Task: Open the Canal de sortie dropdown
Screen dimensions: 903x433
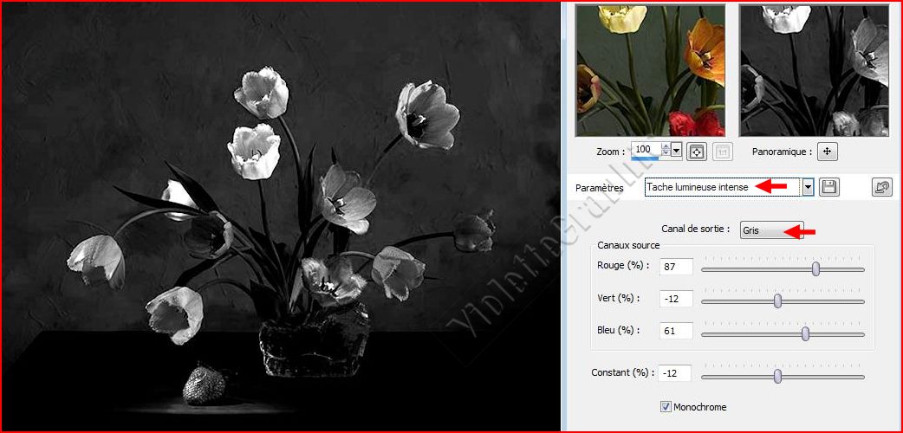Action: coord(771,229)
